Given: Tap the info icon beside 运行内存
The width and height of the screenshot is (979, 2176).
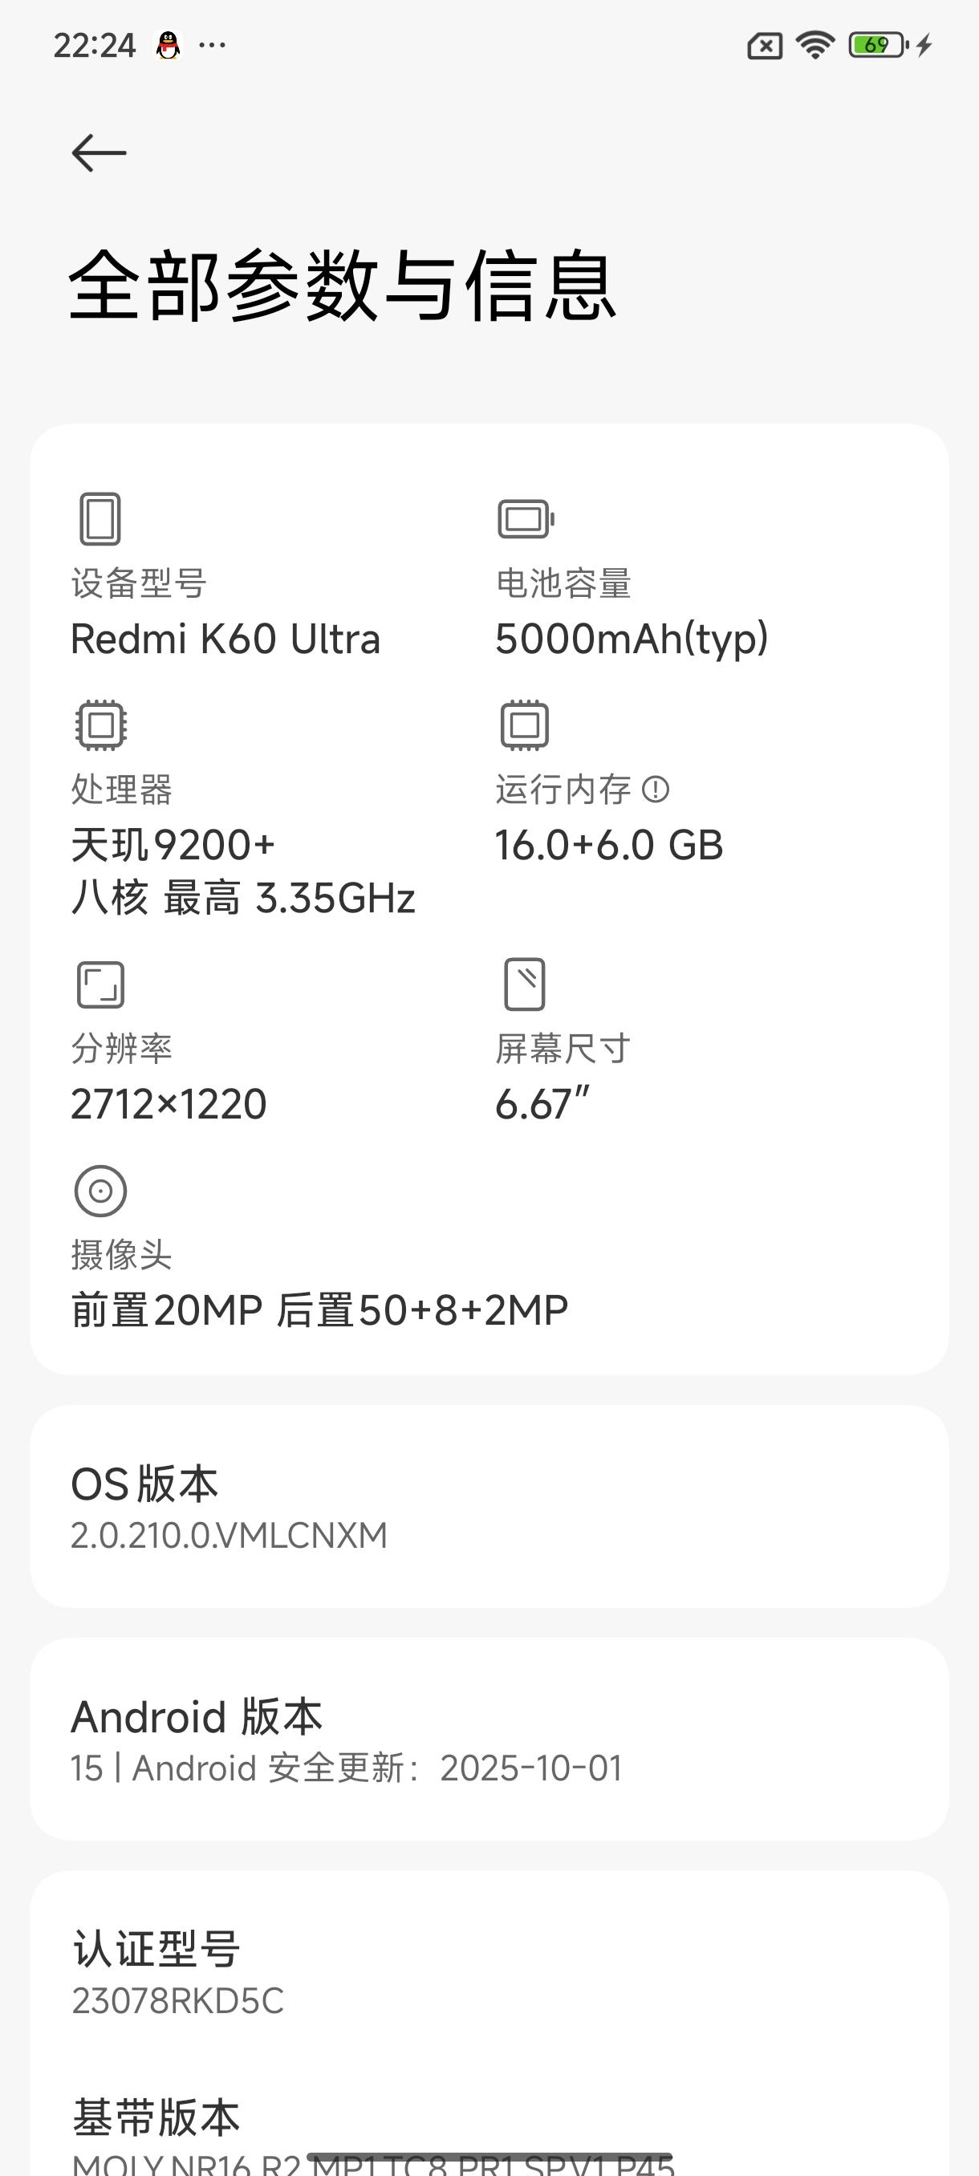Looking at the screenshot, I should (x=656, y=790).
